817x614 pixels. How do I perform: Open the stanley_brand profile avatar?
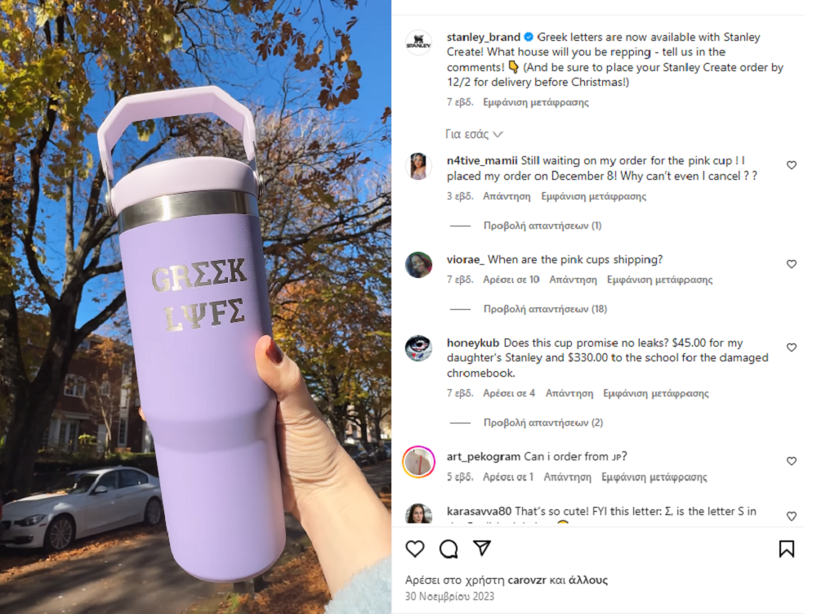pyautogui.click(x=418, y=43)
